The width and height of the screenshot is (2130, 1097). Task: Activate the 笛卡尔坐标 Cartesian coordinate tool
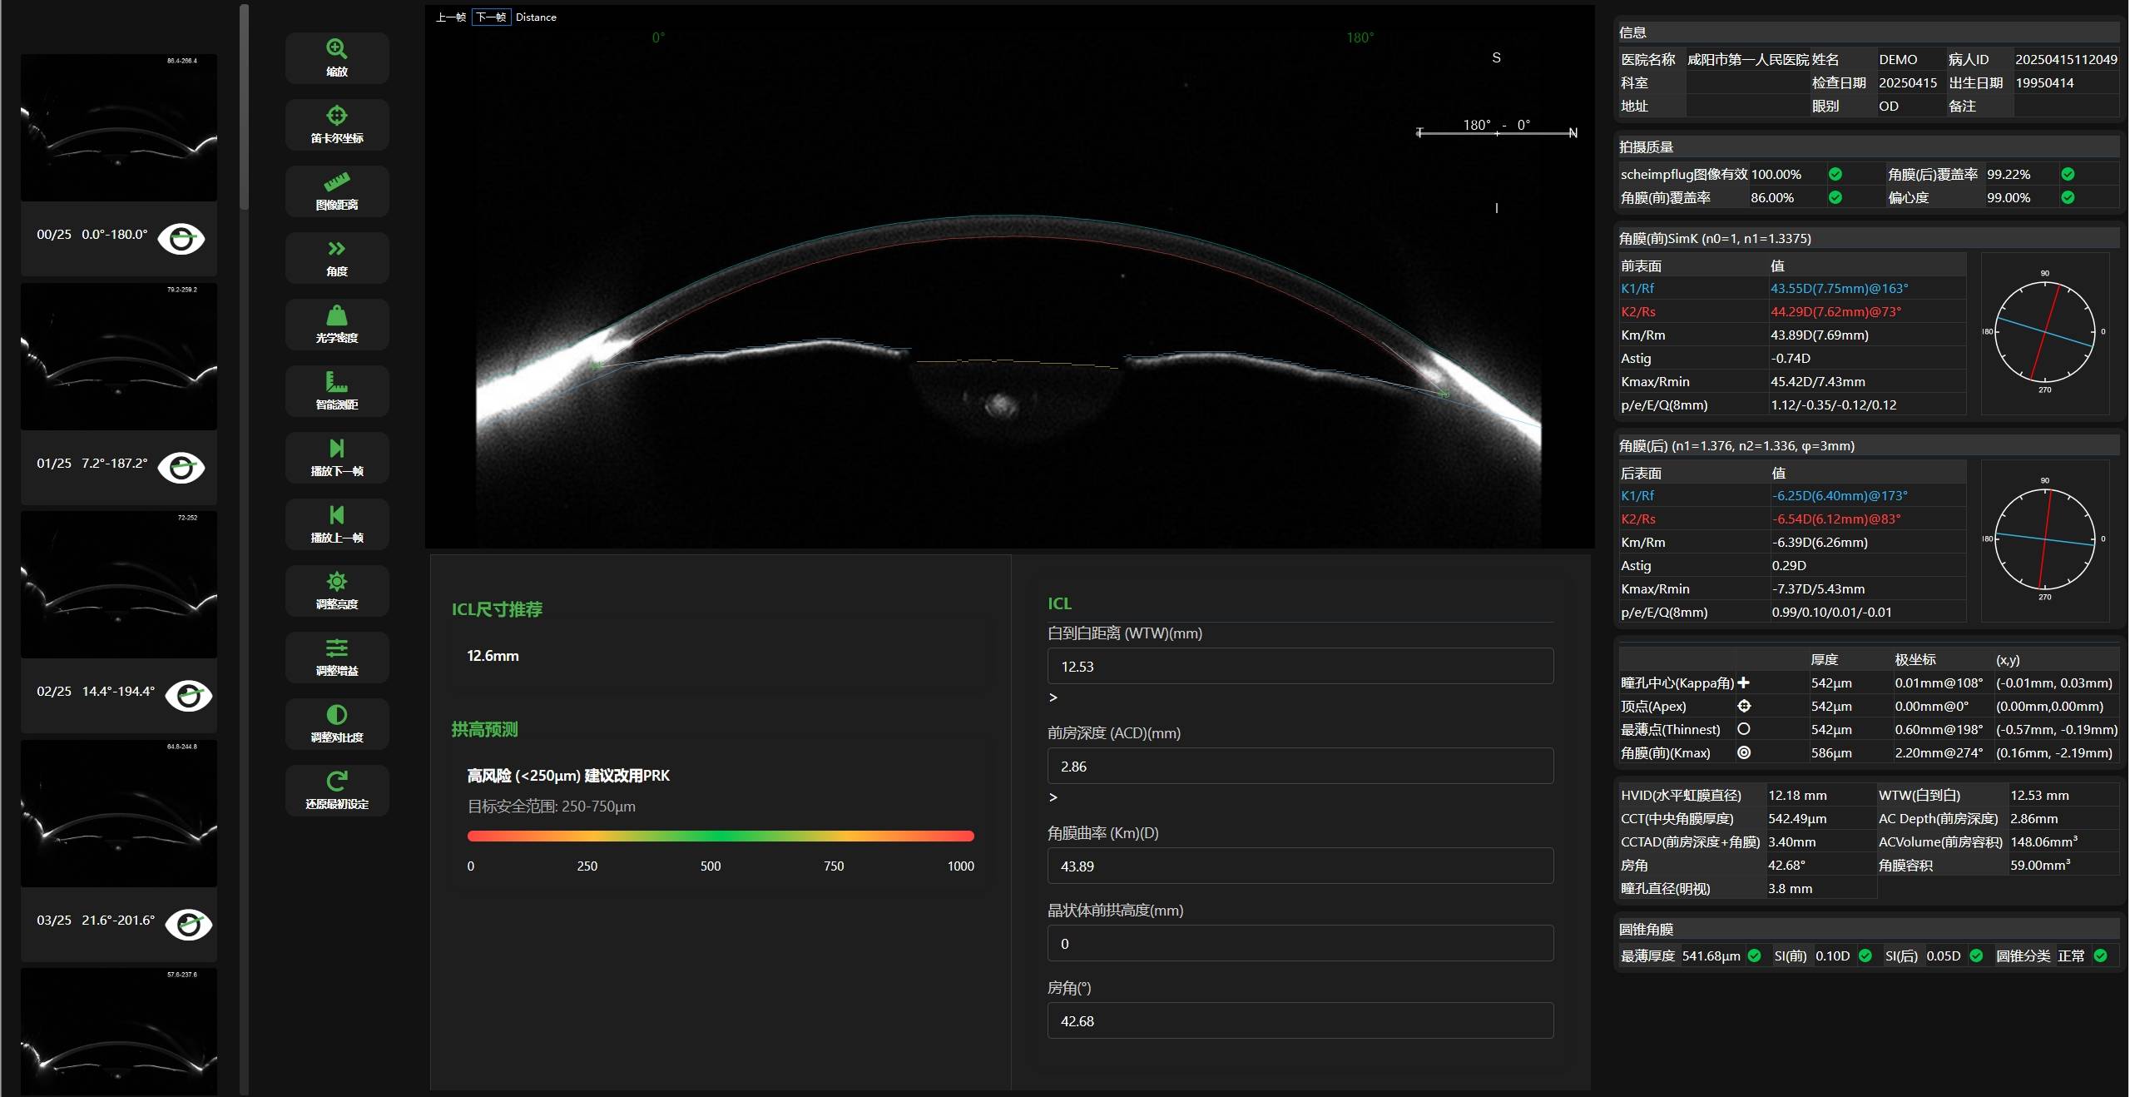point(337,125)
